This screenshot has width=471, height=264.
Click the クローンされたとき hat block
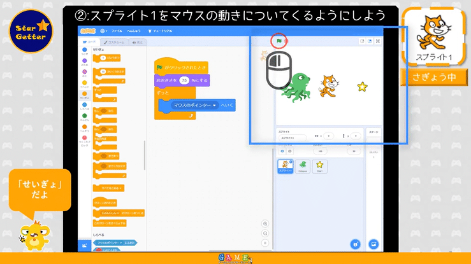click(x=105, y=202)
